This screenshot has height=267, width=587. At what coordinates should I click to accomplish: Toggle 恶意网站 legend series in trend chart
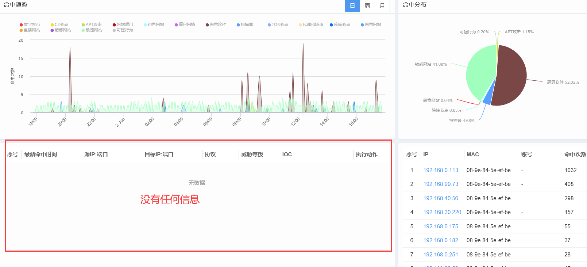pyautogui.click(x=371, y=24)
